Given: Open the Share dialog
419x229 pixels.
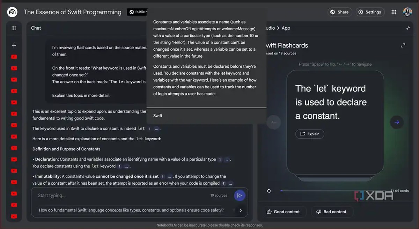Looking at the screenshot, I should tap(340, 12).
